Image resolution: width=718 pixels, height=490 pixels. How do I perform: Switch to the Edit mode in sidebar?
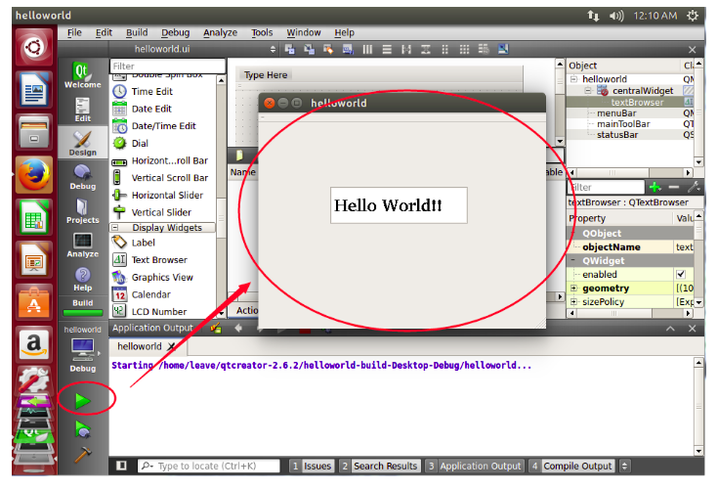pos(82,110)
